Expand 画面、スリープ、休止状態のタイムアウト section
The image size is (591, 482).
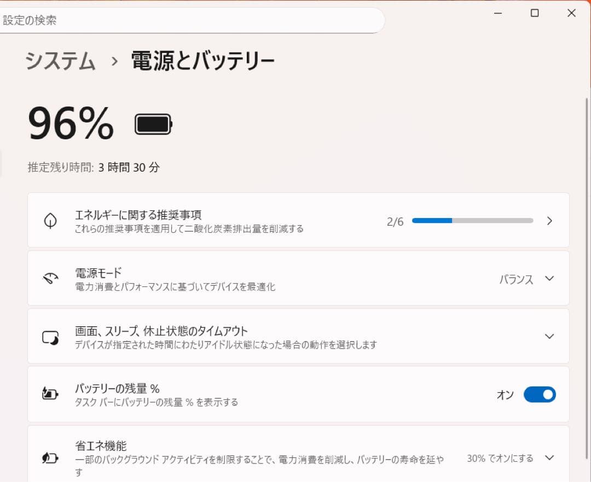(549, 336)
